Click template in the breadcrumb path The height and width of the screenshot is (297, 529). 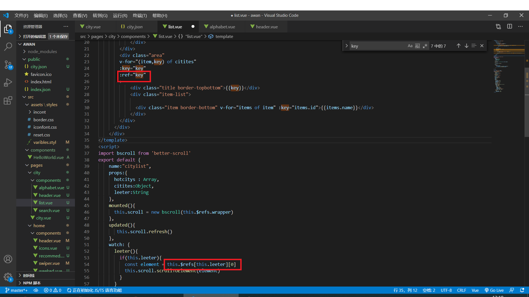click(224, 36)
